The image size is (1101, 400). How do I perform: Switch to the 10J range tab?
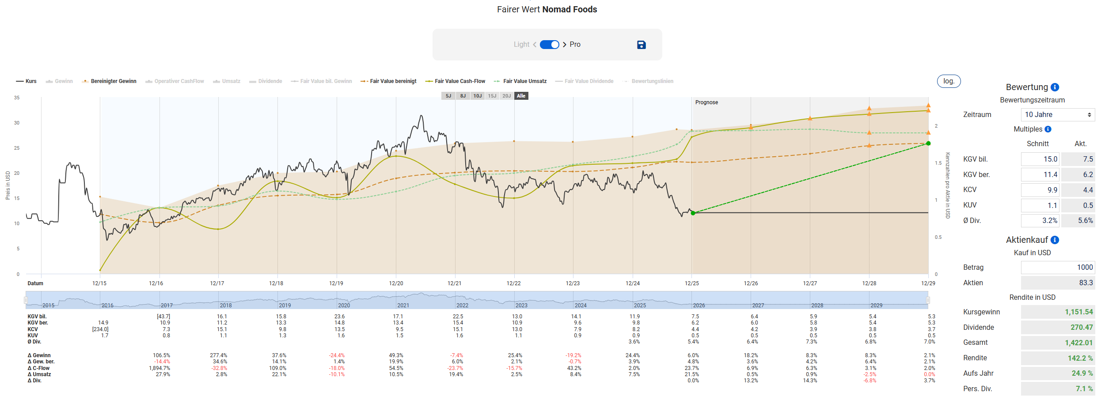coord(478,96)
